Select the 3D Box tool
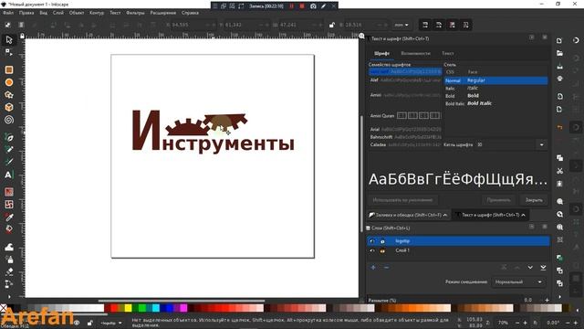This screenshot has width=584, height=329. pyautogui.click(x=9, y=108)
